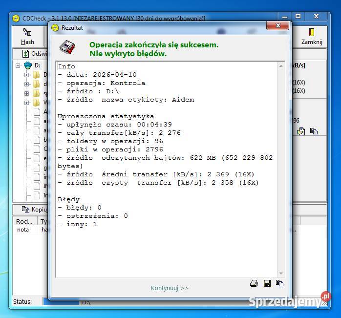Click the 'pliki w operacji: 2796' line

tap(110, 149)
